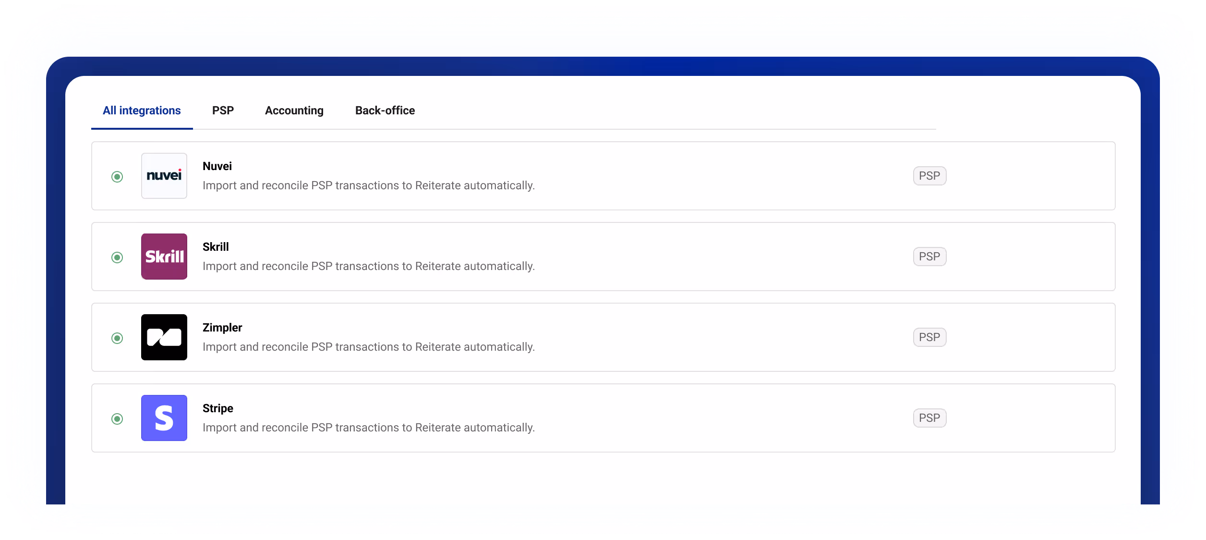Click the Skrill logo icon
The height and width of the screenshot is (540, 1206).
tap(164, 257)
